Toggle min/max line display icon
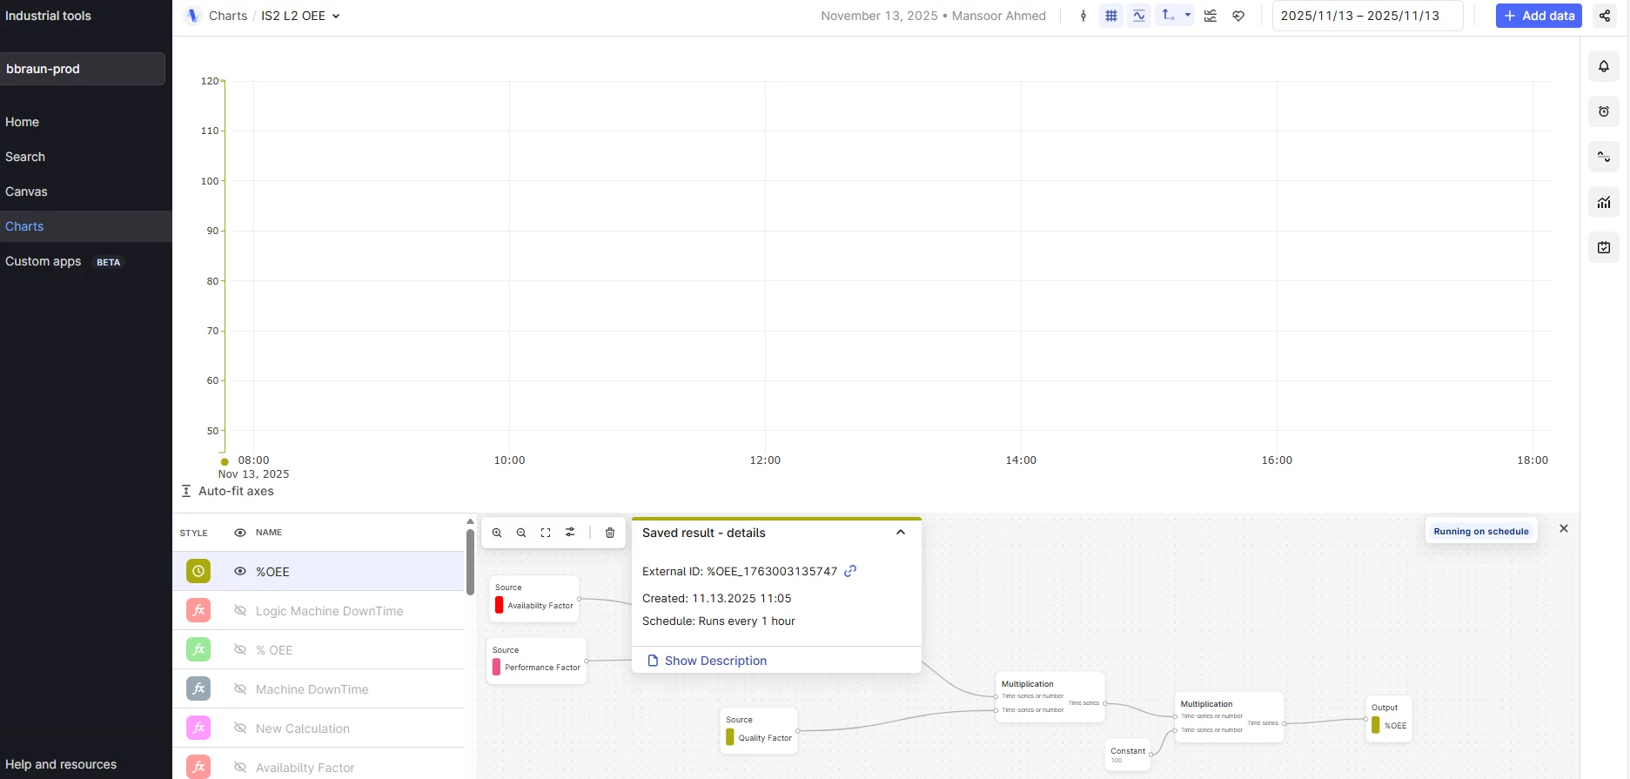 click(1139, 16)
